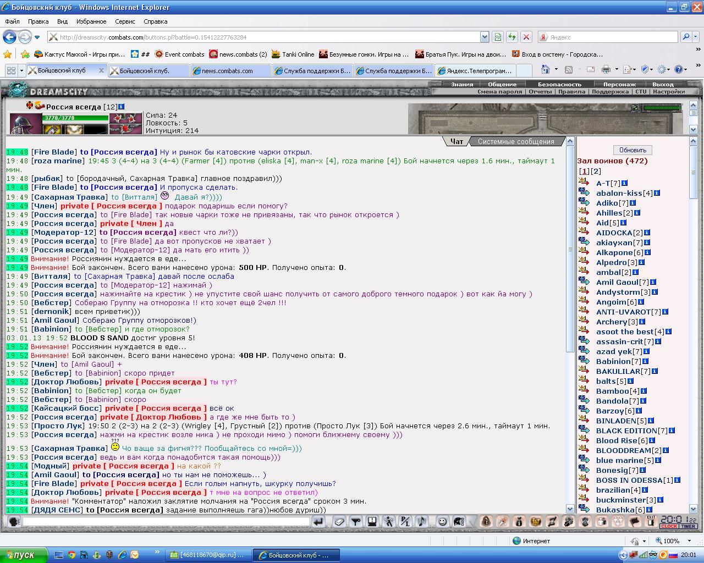Click the browser address bar
704x563 pixels.
(263, 37)
